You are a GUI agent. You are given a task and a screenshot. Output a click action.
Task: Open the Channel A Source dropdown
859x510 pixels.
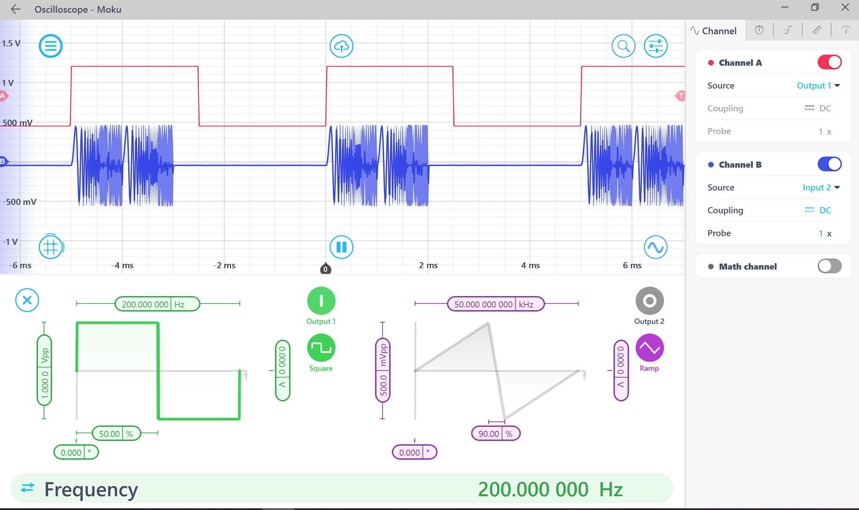(x=818, y=85)
